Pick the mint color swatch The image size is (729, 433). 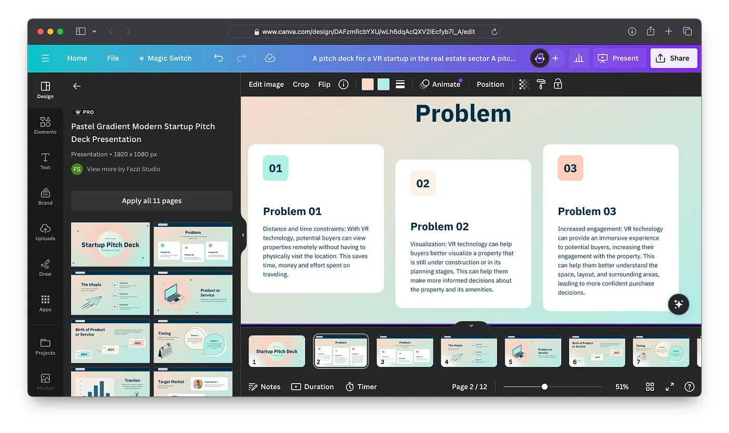383,84
